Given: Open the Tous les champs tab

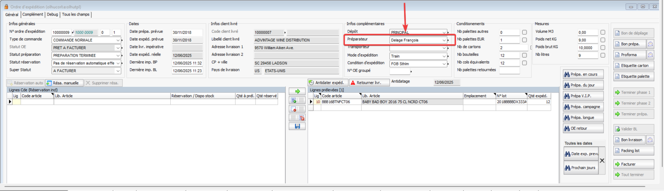Looking at the screenshot, I should (x=76, y=14).
